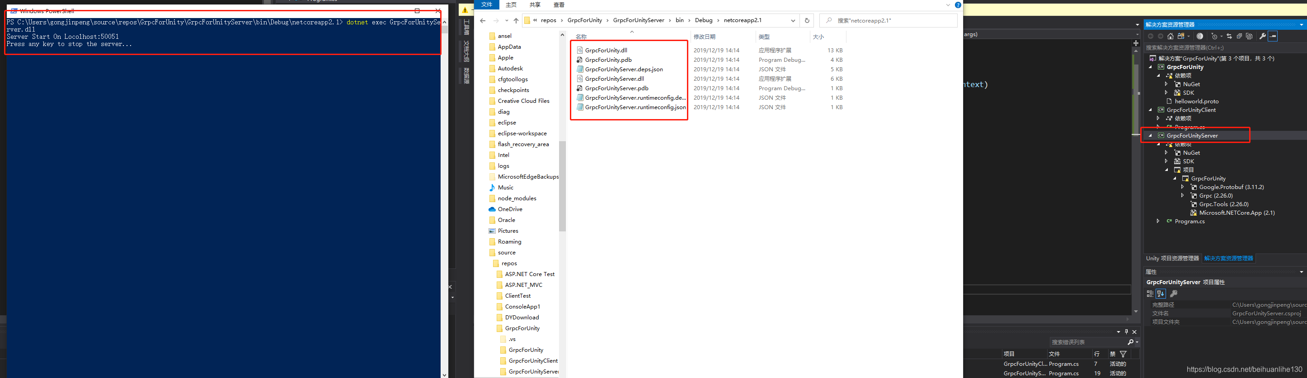Image resolution: width=1307 pixels, height=378 pixels.
Task: Open the pending changes filter clock icon
Action: (1215, 36)
